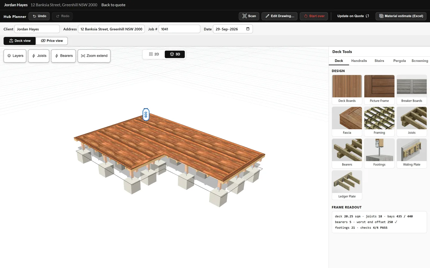This screenshot has width=430, height=268.
Task: Open the Handrails tab
Action: pos(359,61)
